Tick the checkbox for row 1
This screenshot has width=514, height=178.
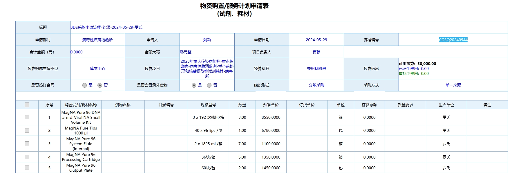pyautogui.click(x=27, y=117)
